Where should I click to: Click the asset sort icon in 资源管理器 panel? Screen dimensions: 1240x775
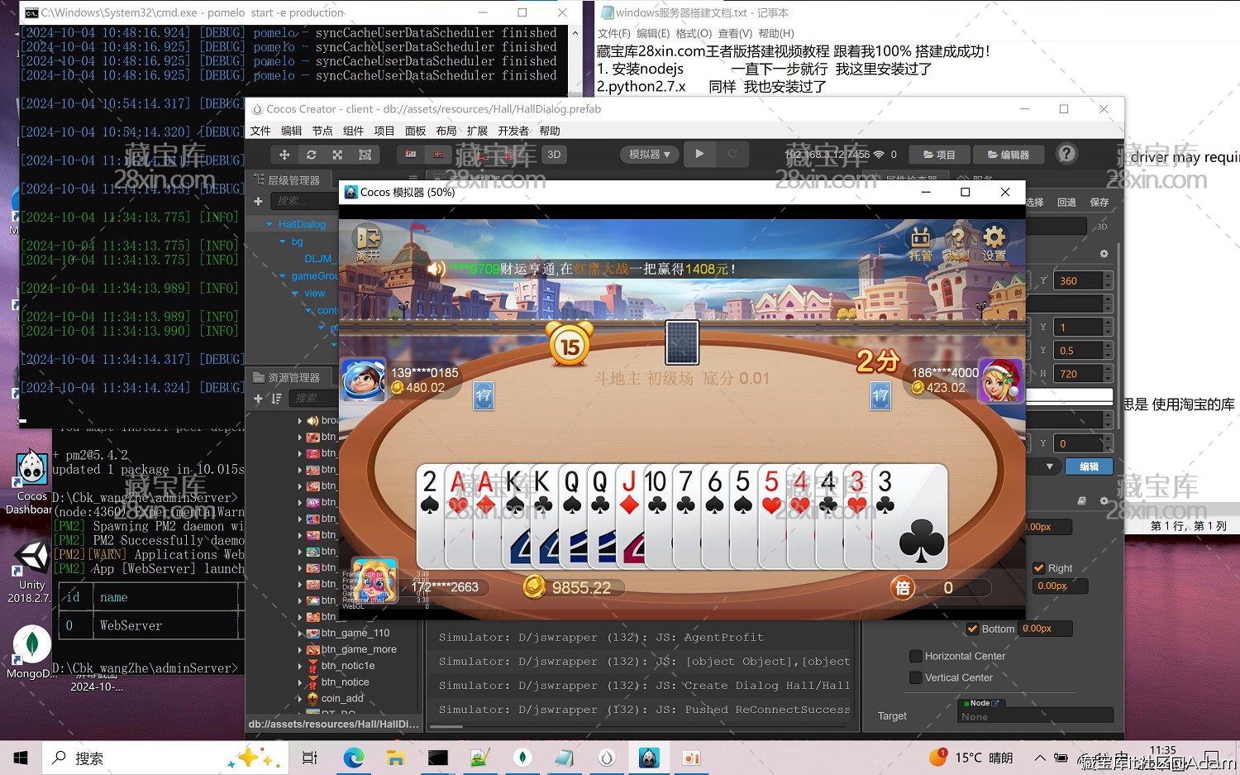(276, 399)
